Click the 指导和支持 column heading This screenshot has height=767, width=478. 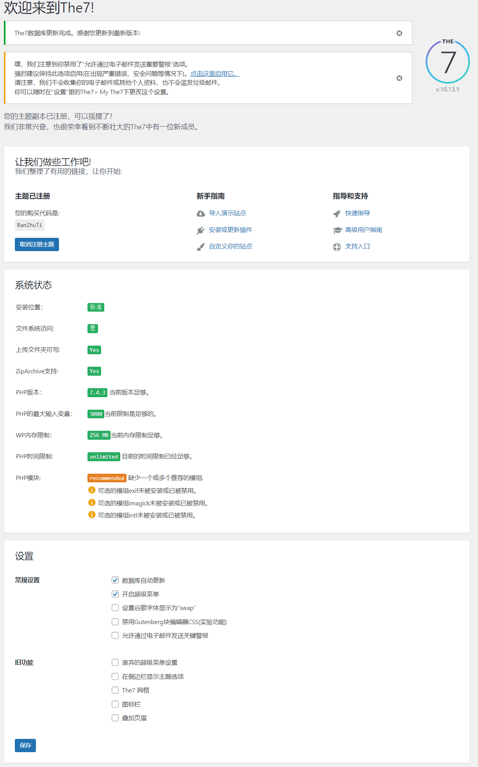click(x=350, y=196)
